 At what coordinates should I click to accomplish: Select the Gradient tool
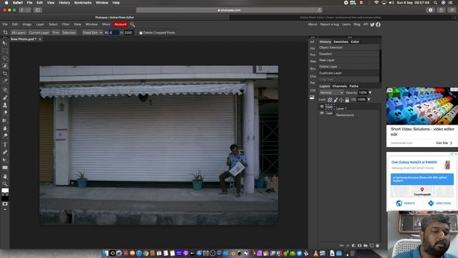coord(5,120)
